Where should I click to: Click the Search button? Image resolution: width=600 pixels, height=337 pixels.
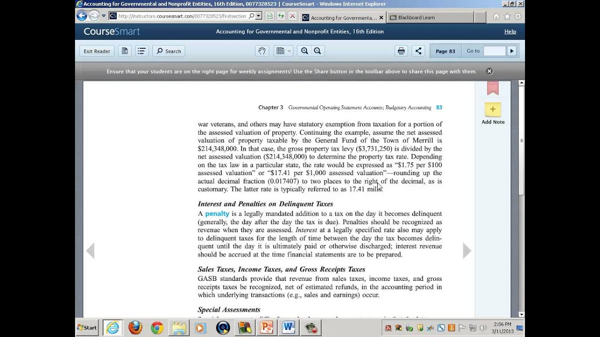(169, 51)
